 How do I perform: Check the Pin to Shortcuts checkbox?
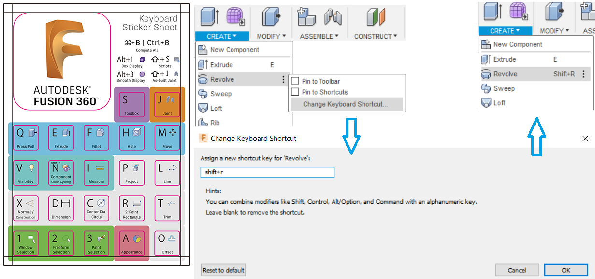295,92
